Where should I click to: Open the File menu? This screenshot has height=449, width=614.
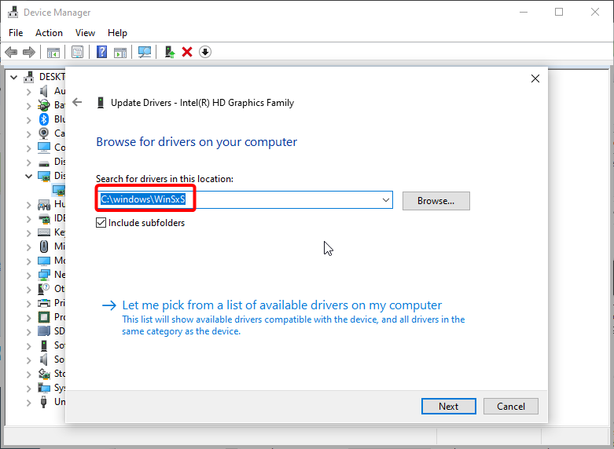pyautogui.click(x=16, y=33)
